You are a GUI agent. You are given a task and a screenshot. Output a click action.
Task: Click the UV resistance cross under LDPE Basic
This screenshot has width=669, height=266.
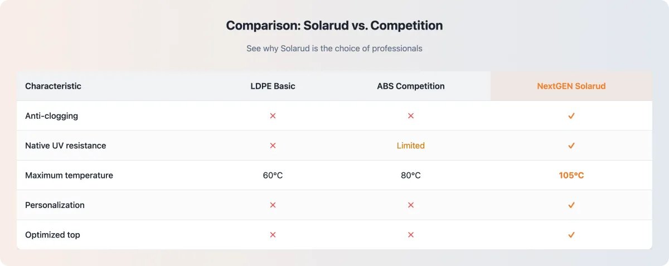tap(273, 146)
